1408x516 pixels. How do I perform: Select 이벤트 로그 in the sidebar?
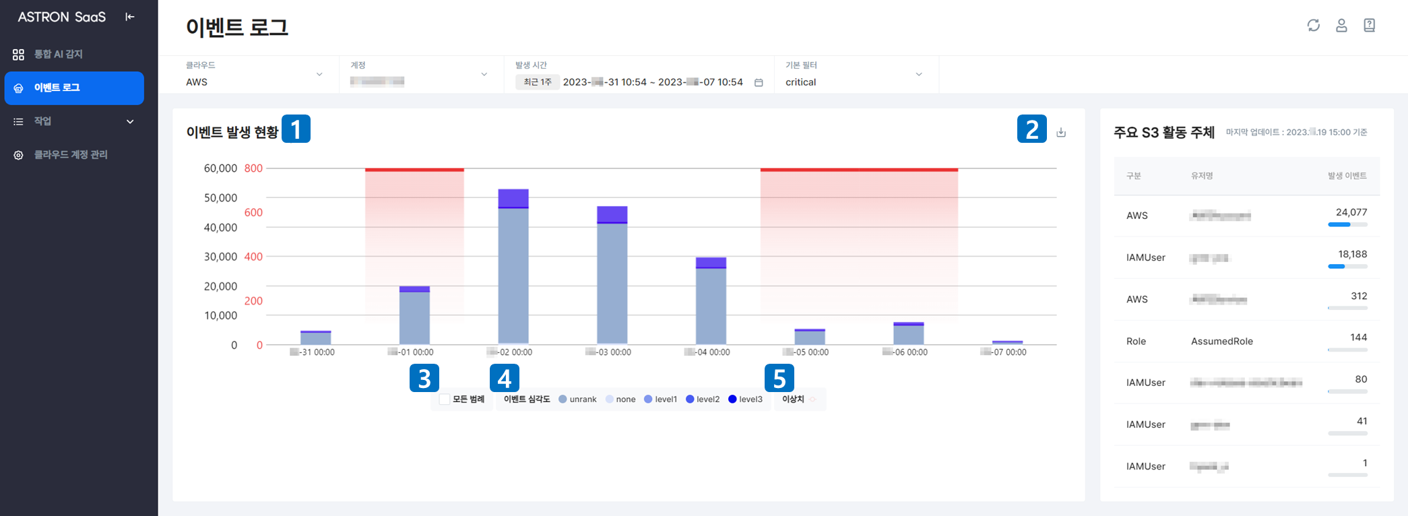[x=74, y=88]
